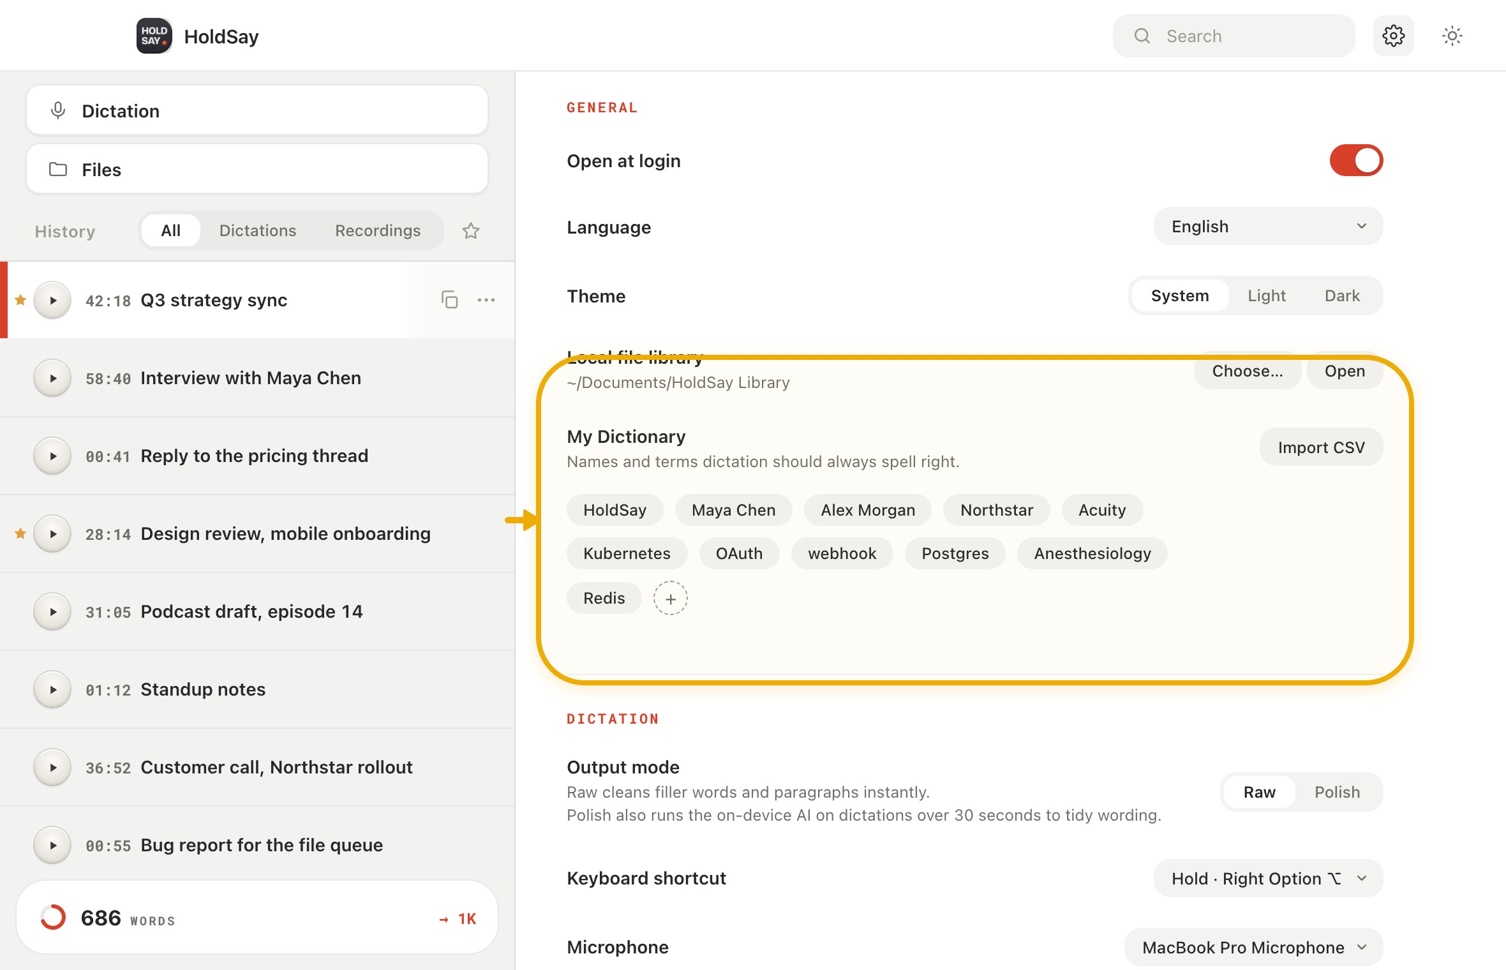This screenshot has height=970, width=1506.
Task: Play Reply to the pricing thread
Action: coord(52,456)
